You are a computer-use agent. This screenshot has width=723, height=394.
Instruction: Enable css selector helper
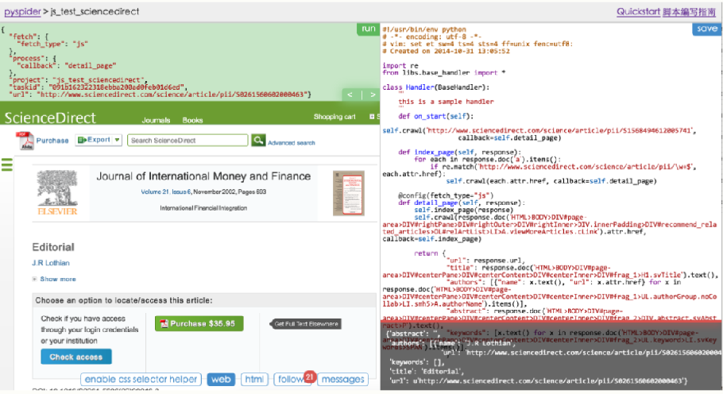click(x=141, y=379)
